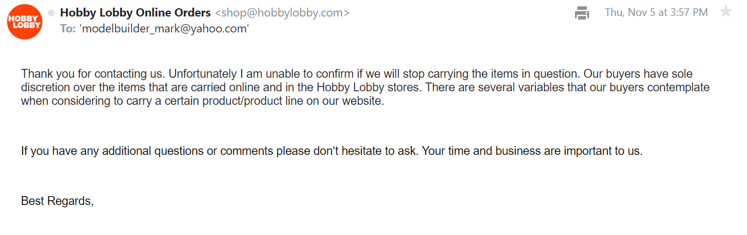747x235 pixels.
Task: Select sender name Hobby Lobby Online Orders
Action: tap(135, 12)
